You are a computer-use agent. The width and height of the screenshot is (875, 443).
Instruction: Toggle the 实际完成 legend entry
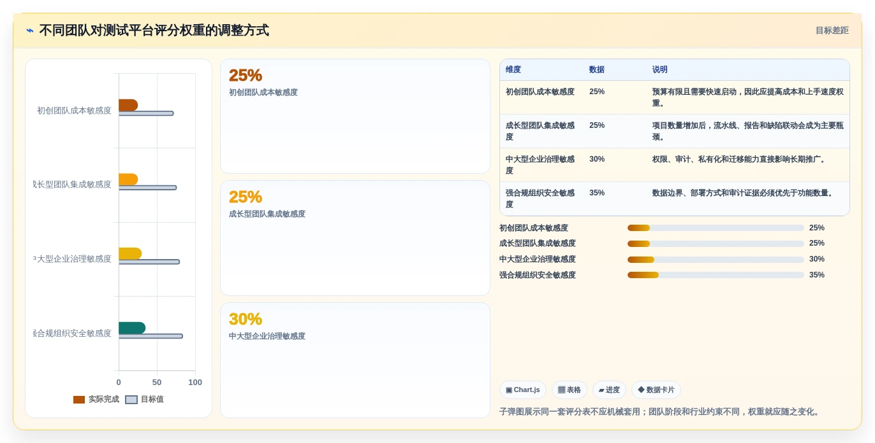(96, 400)
